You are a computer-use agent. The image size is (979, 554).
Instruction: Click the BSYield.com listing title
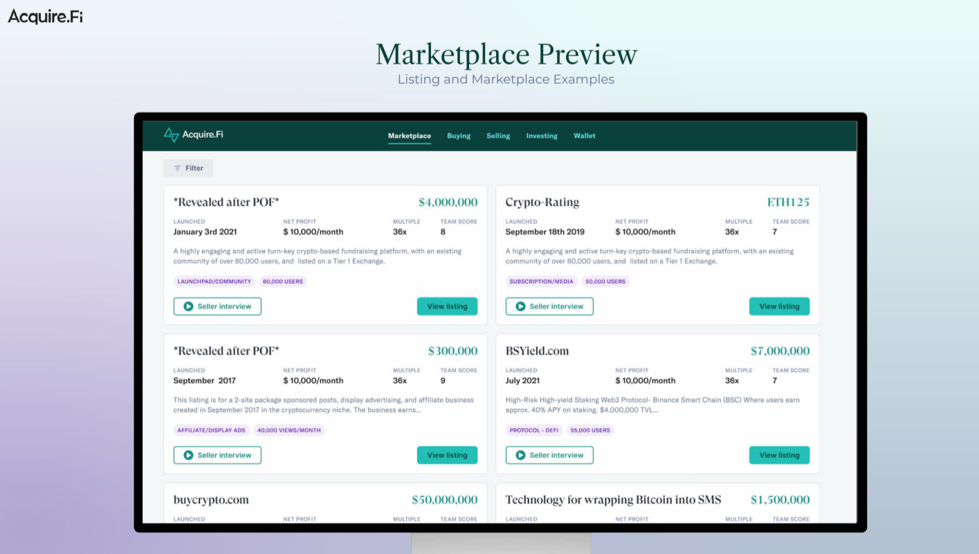[x=537, y=351]
